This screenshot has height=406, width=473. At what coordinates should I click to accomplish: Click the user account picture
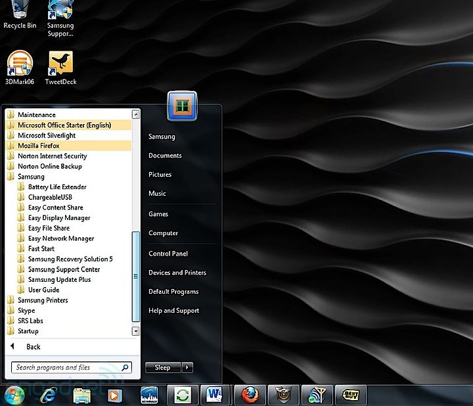point(182,106)
